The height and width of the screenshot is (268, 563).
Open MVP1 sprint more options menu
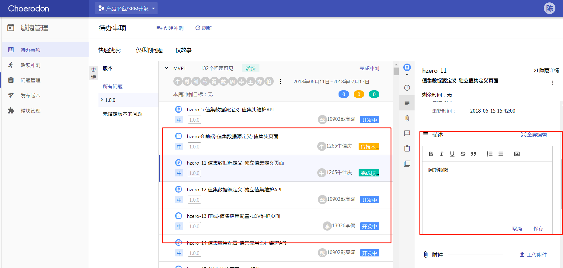(280, 82)
